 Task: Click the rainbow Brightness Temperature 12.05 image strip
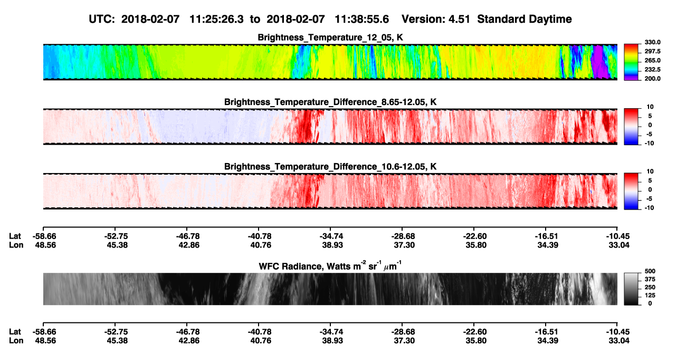click(330, 62)
